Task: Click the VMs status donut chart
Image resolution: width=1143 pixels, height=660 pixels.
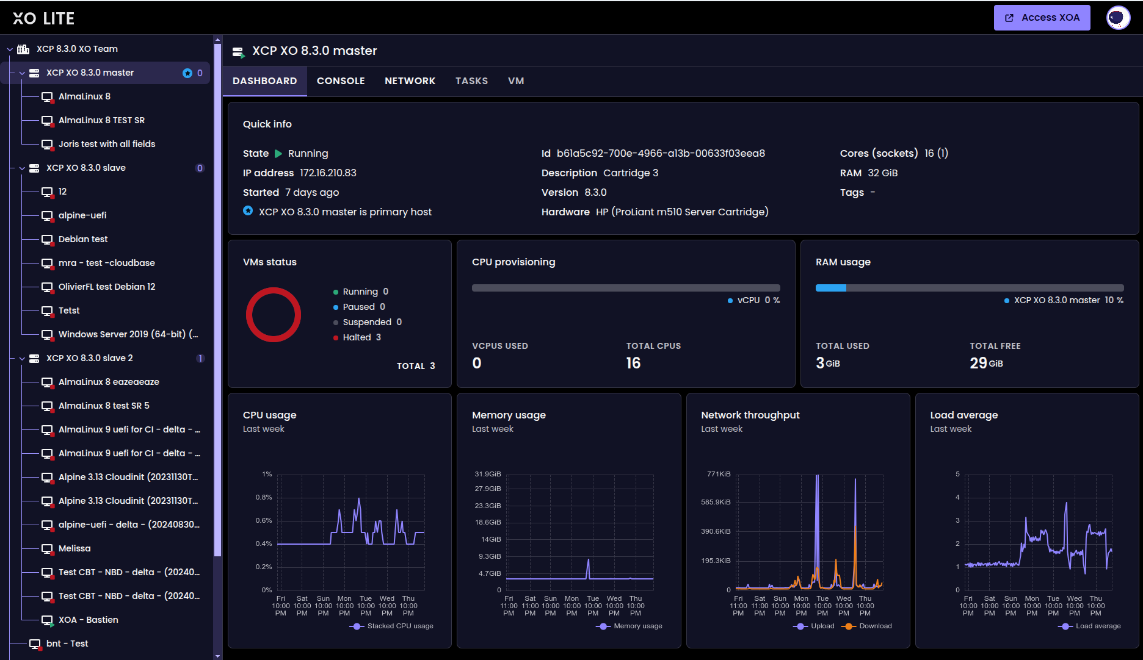Action: pyautogui.click(x=274, y=315)
